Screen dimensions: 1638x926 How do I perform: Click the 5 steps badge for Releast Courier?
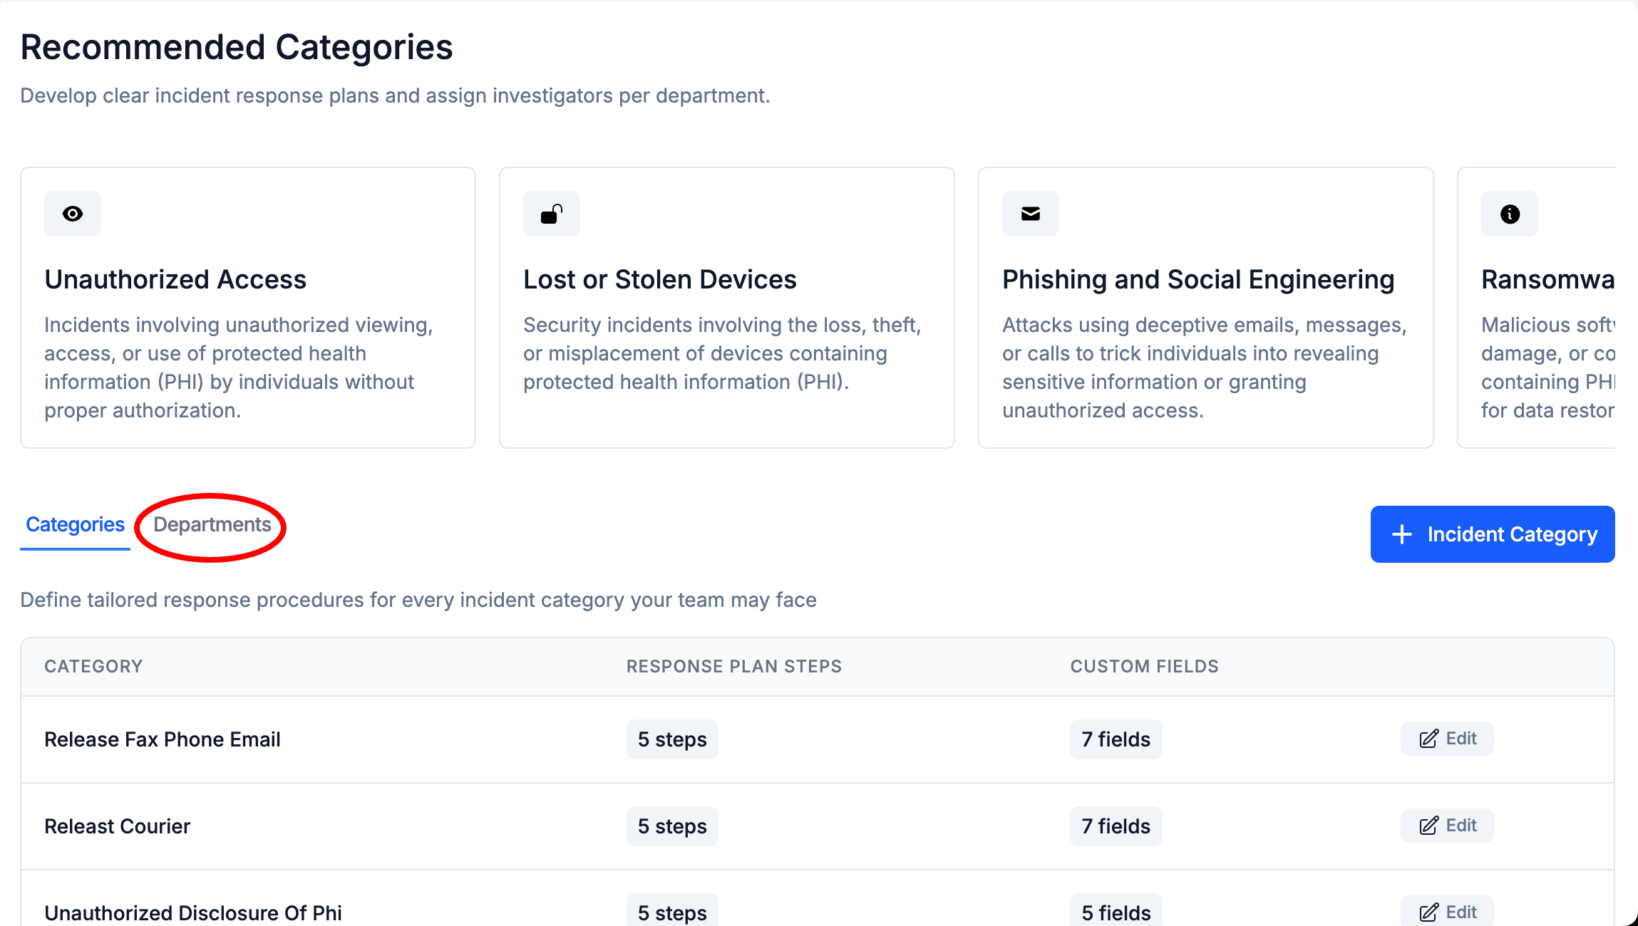(x=672, y=826)
